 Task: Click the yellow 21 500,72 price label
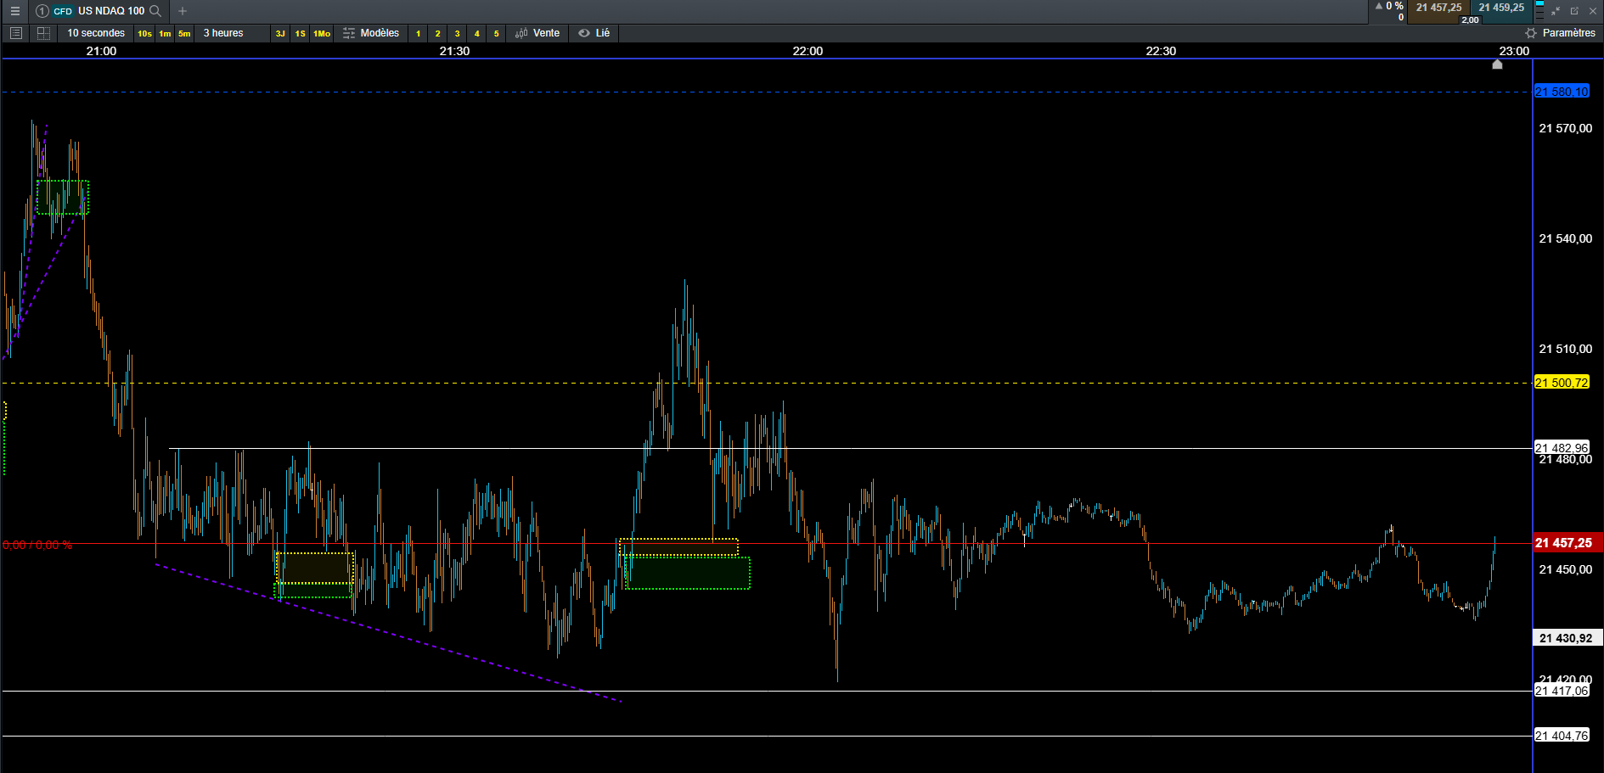tap(1562, 383)
